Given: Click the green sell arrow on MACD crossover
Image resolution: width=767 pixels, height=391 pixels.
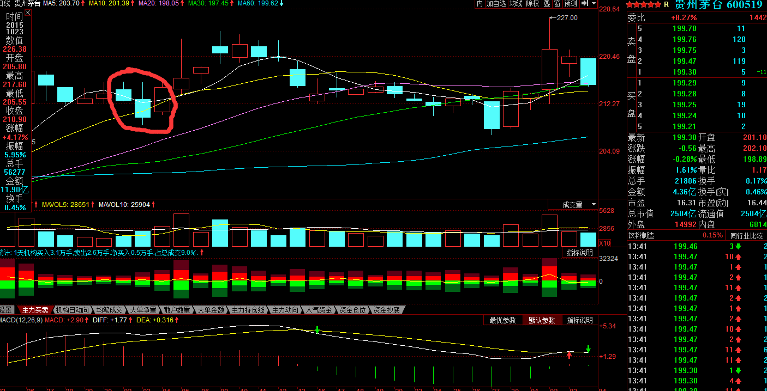Looking at the screenshot, I should pyautogui.click(x=317, y=329).
